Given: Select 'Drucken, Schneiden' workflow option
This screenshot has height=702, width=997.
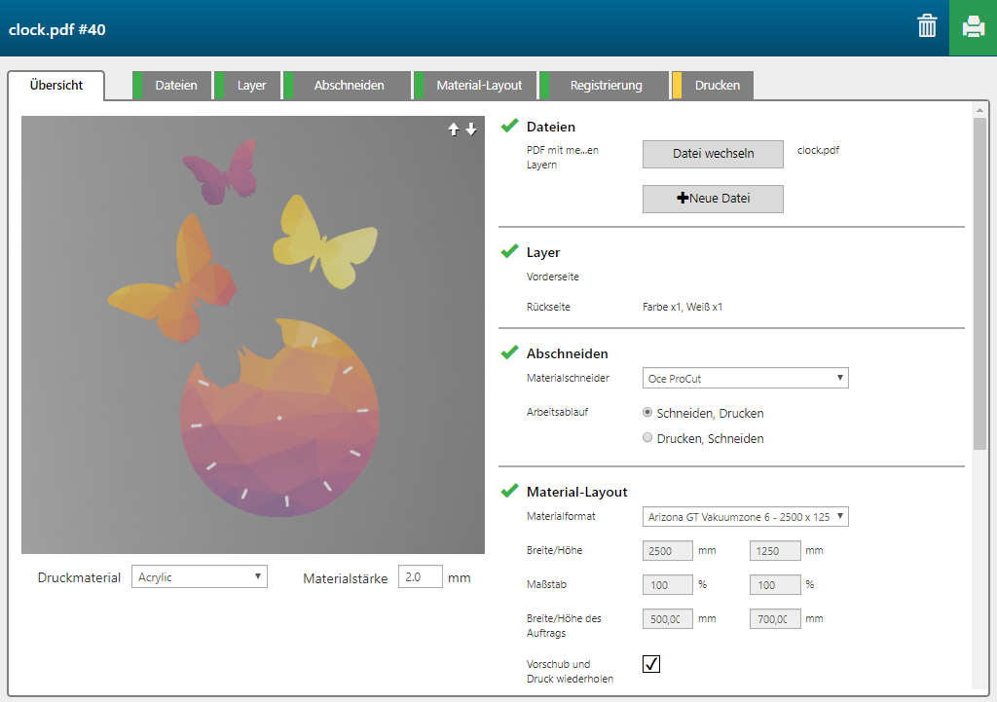Looking at the screenshot, I should (647, 438).
